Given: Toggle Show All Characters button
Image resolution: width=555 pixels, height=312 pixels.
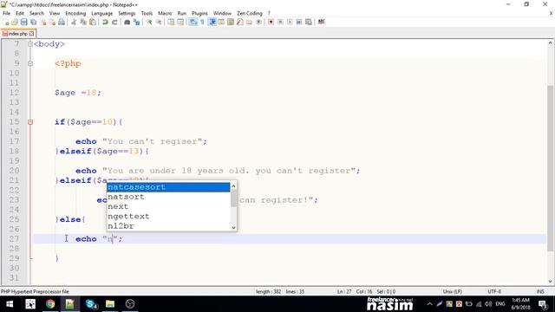Looking at the screenshot, I should click(202, 22).
